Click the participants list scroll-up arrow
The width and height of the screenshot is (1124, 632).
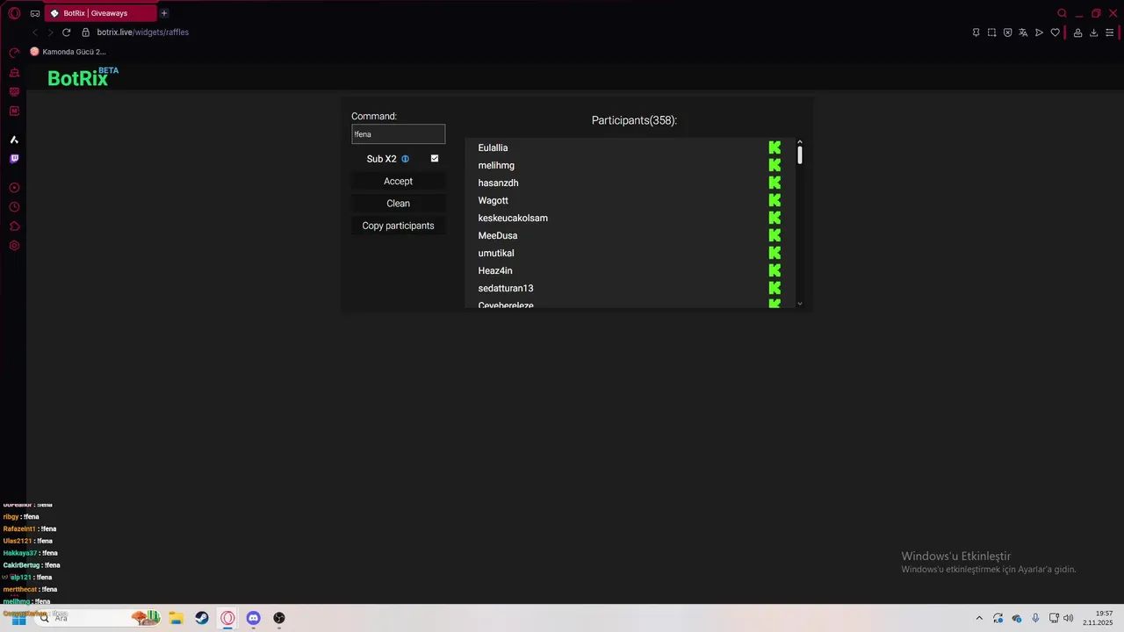(x=800, y=142)
